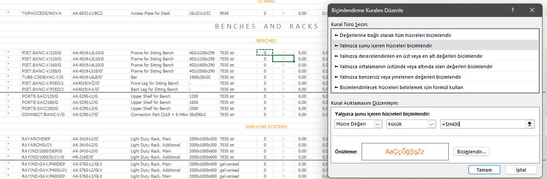Click the collapse range arrow beside =$H400

click(x=530, y=124)
